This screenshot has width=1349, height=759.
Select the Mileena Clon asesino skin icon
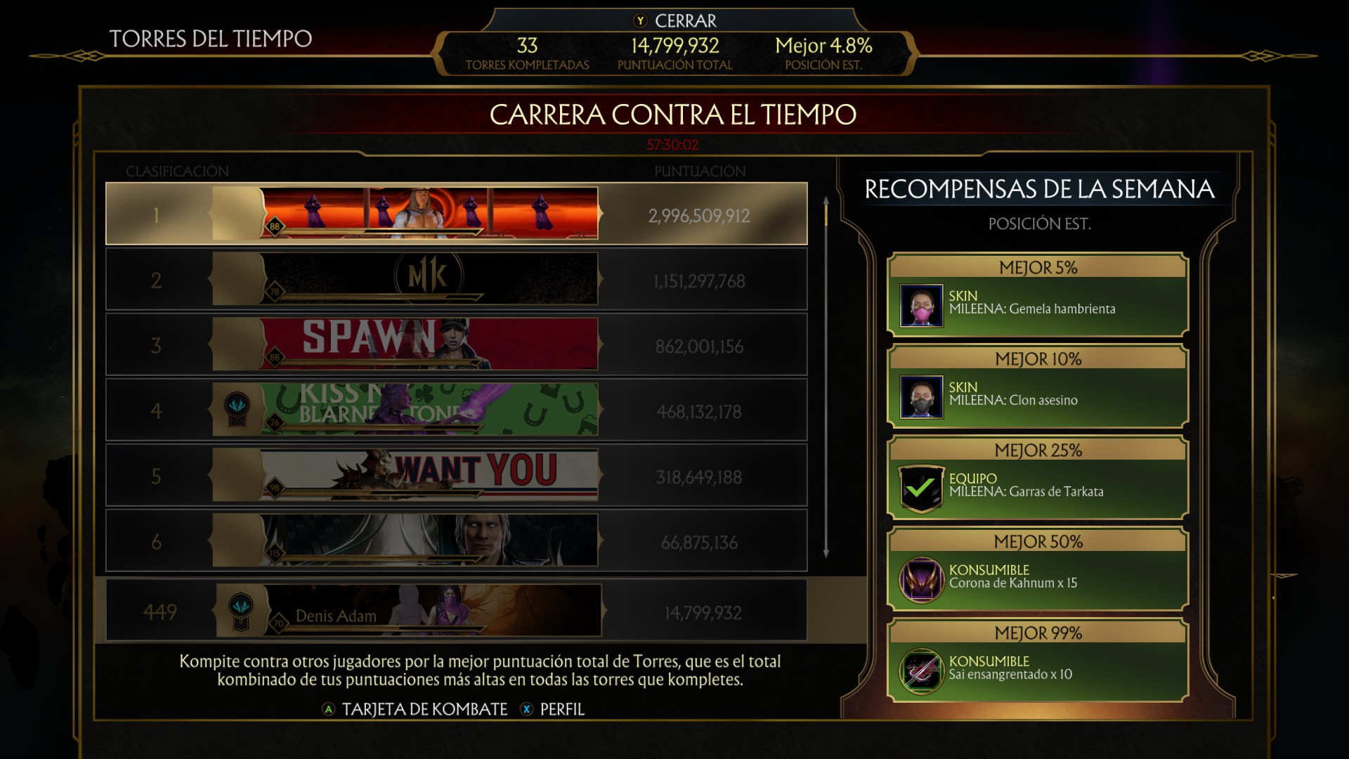pyautogui.click(x=921, y=397)
